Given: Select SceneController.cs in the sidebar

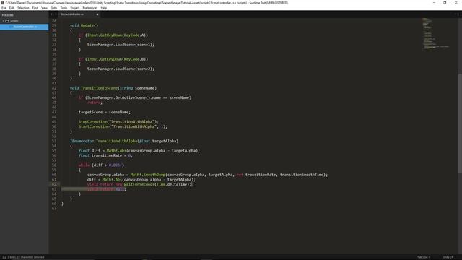Looking at the screenshot, I should coord(24,27).
